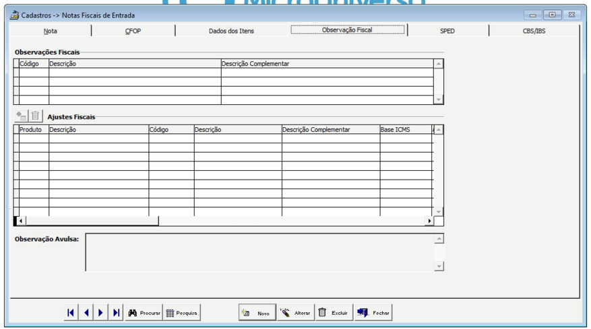This screenshot has height=329, width=591.
Task: Click the Código header in Ajustes Fiscais
Action: point(171,129)
